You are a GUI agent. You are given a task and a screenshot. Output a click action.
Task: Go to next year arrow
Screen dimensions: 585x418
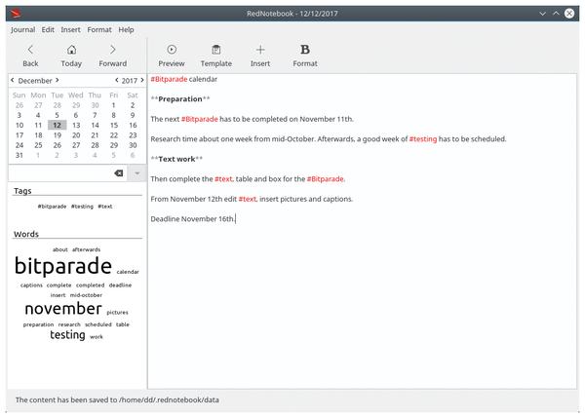pos(142,80)
